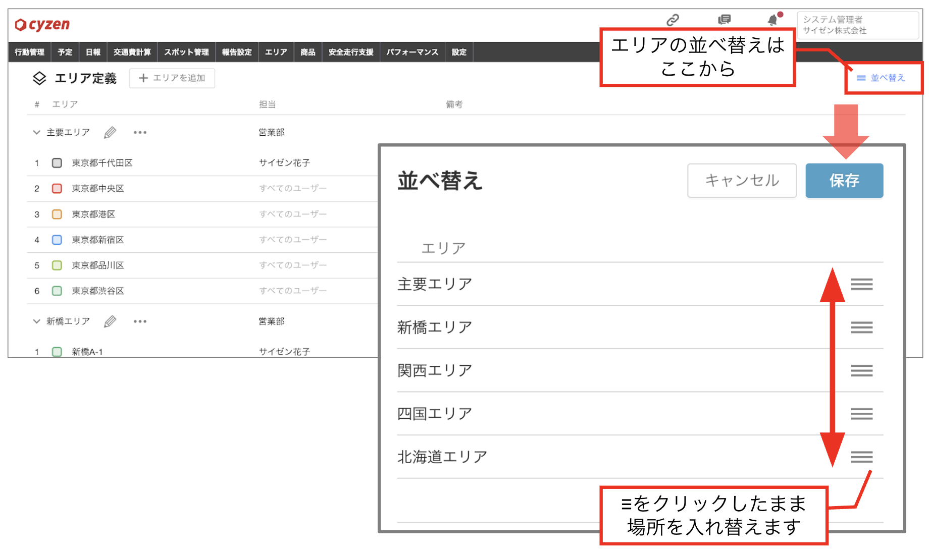Click the layers icon beside エリア定義
929x554 pixels.
tap(39, 78)
